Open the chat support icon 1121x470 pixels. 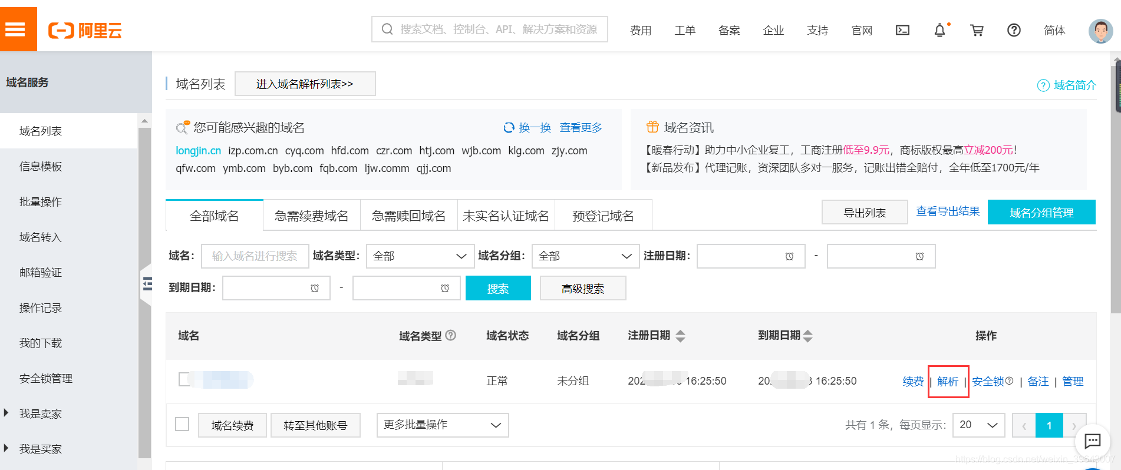pyautogui.click(x=1093, y=441)
